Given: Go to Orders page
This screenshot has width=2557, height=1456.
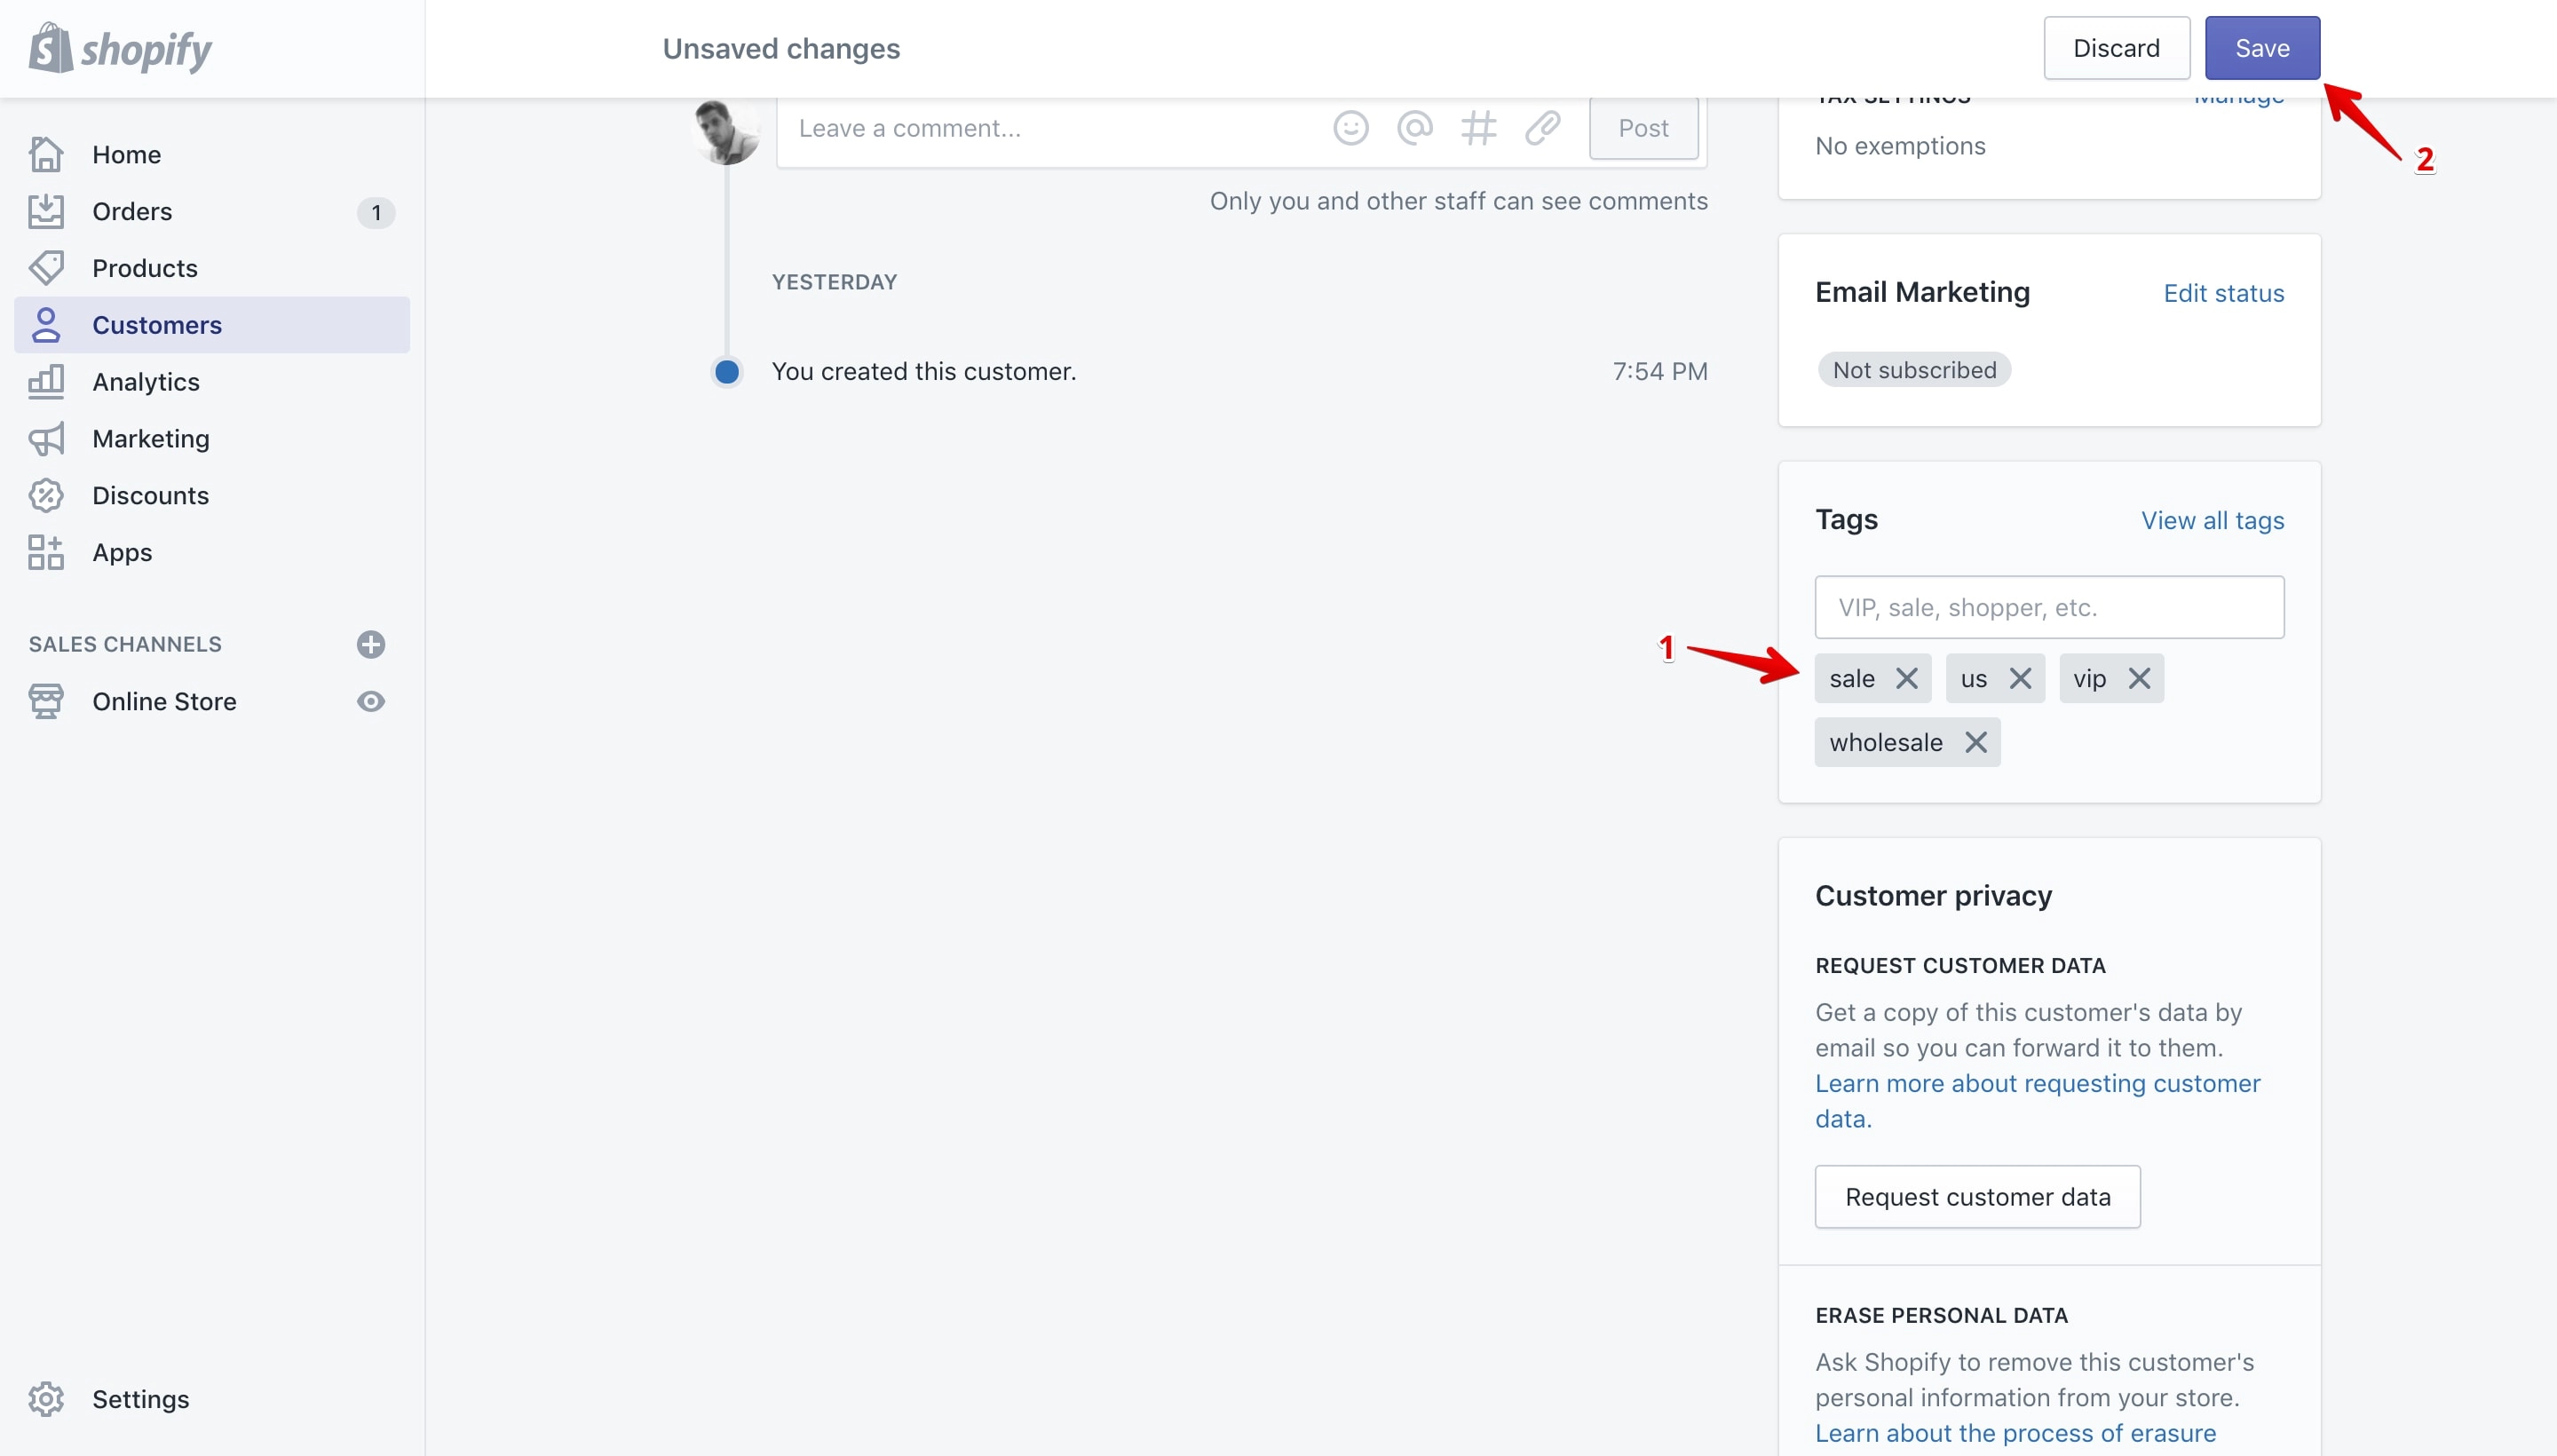Looking at the screenshot, I should 212,211.
